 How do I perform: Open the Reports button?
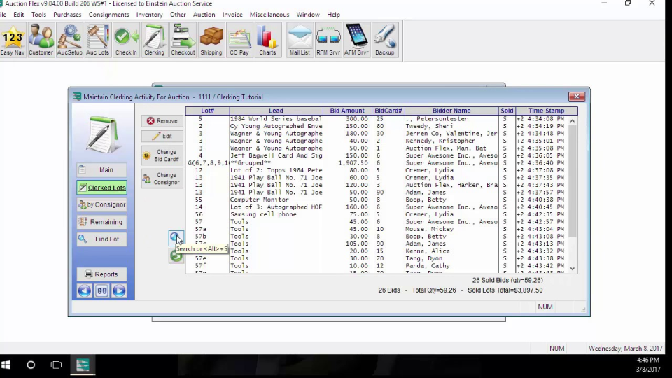pyautogui.click(x=101, y=274)
